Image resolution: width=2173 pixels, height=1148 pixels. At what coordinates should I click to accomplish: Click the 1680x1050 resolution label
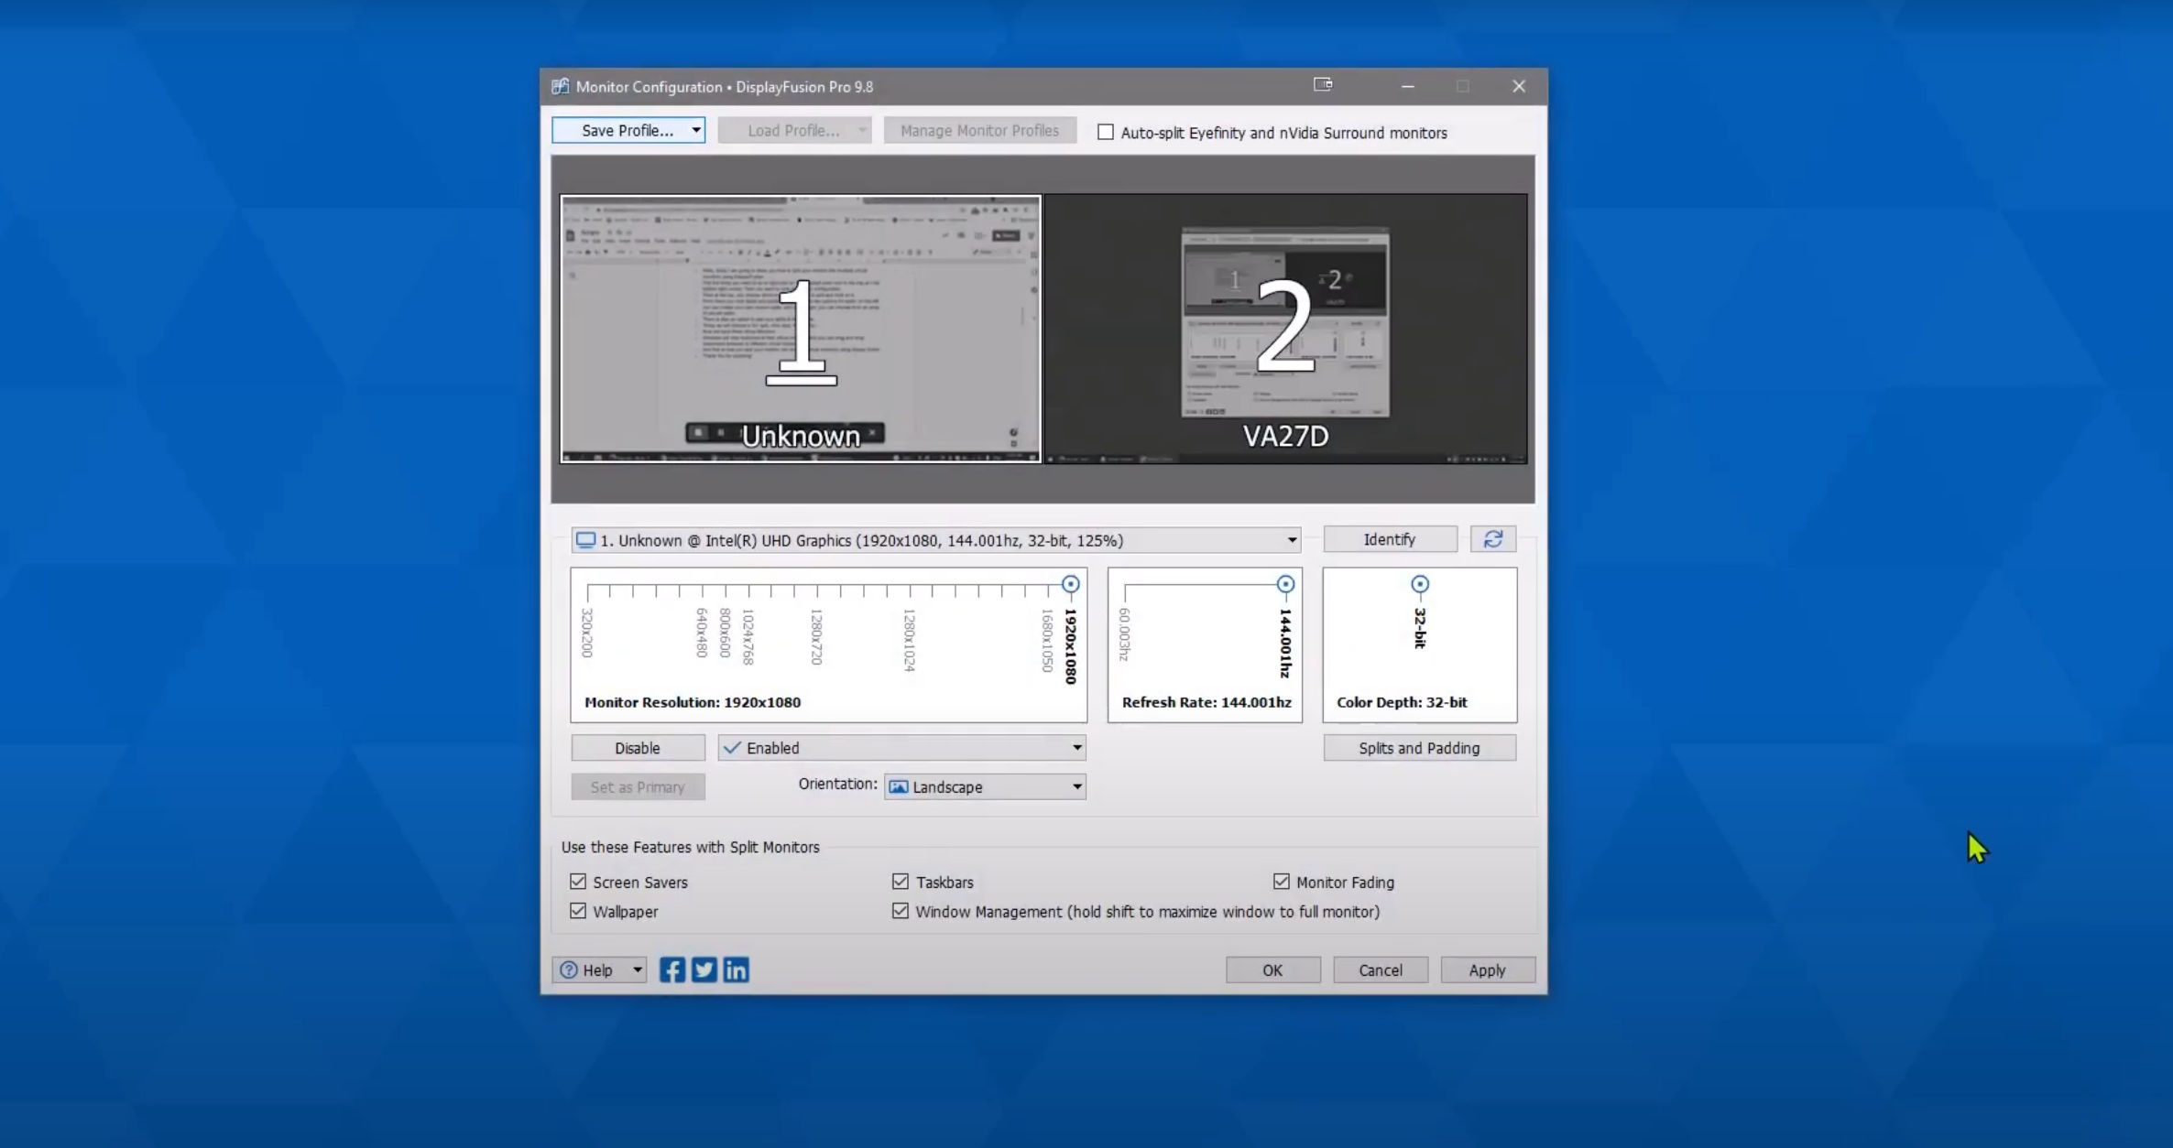(x=1046, y=641)
